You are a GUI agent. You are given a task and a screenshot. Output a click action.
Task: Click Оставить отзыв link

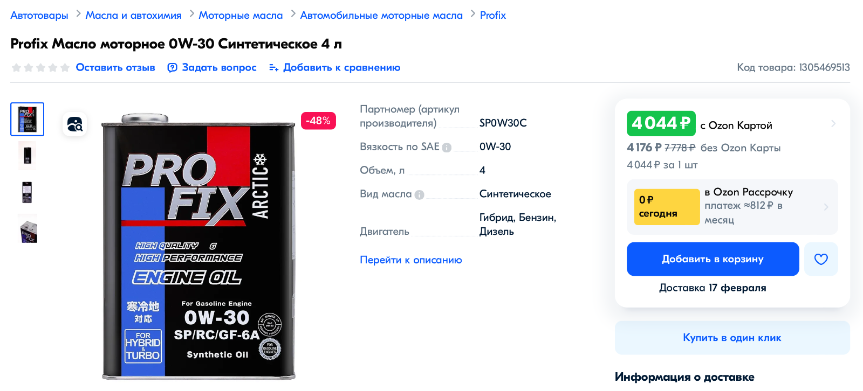(115, 68)
